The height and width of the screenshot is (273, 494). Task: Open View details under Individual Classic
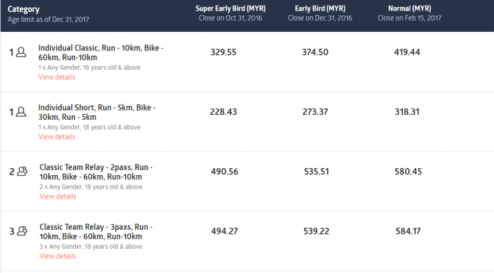click(57, 77)
